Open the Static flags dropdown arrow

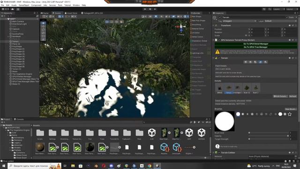coord(296,17)
